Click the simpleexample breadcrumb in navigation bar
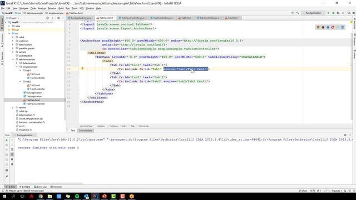Screen dimensions: 356x200 [55, 13]
